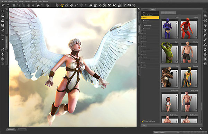Click the running-figure pose icon in right toolbar
The height and width of the screenshot is (134, 208).
tap(205, 35)
